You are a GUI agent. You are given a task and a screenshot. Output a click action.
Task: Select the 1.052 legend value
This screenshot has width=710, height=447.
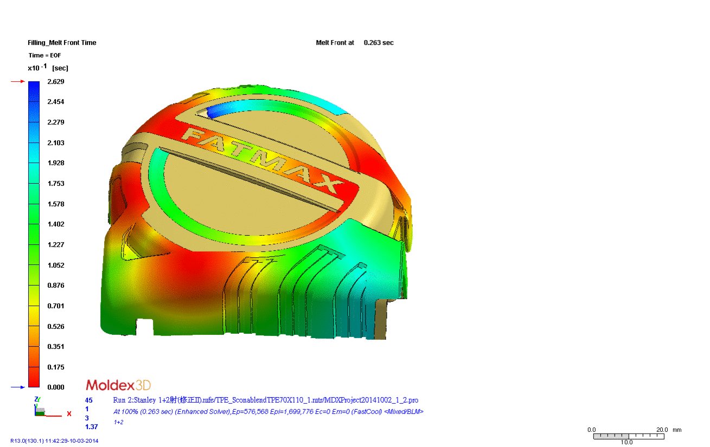pos(56,265)
